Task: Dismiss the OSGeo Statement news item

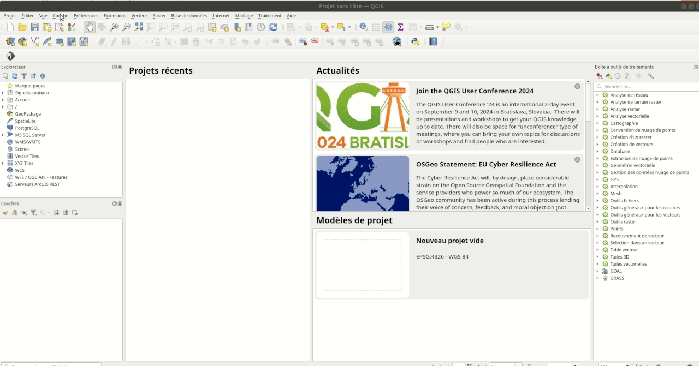Action: tap(577, 159)
